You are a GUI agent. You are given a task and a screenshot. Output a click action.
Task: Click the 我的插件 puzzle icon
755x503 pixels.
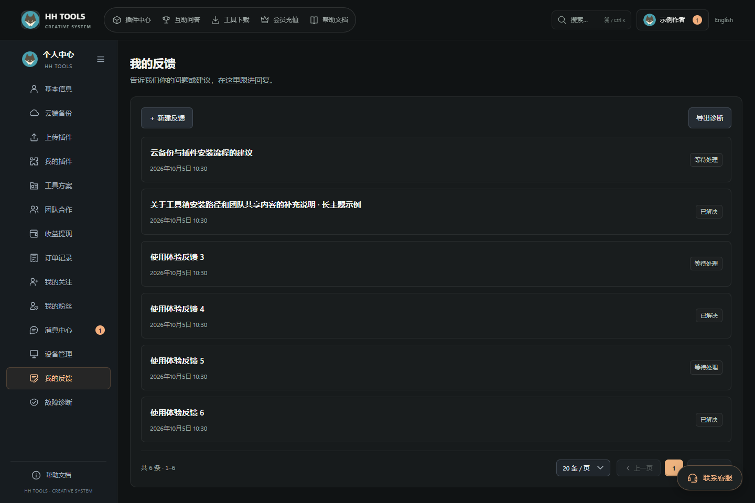tap(34, 161)
